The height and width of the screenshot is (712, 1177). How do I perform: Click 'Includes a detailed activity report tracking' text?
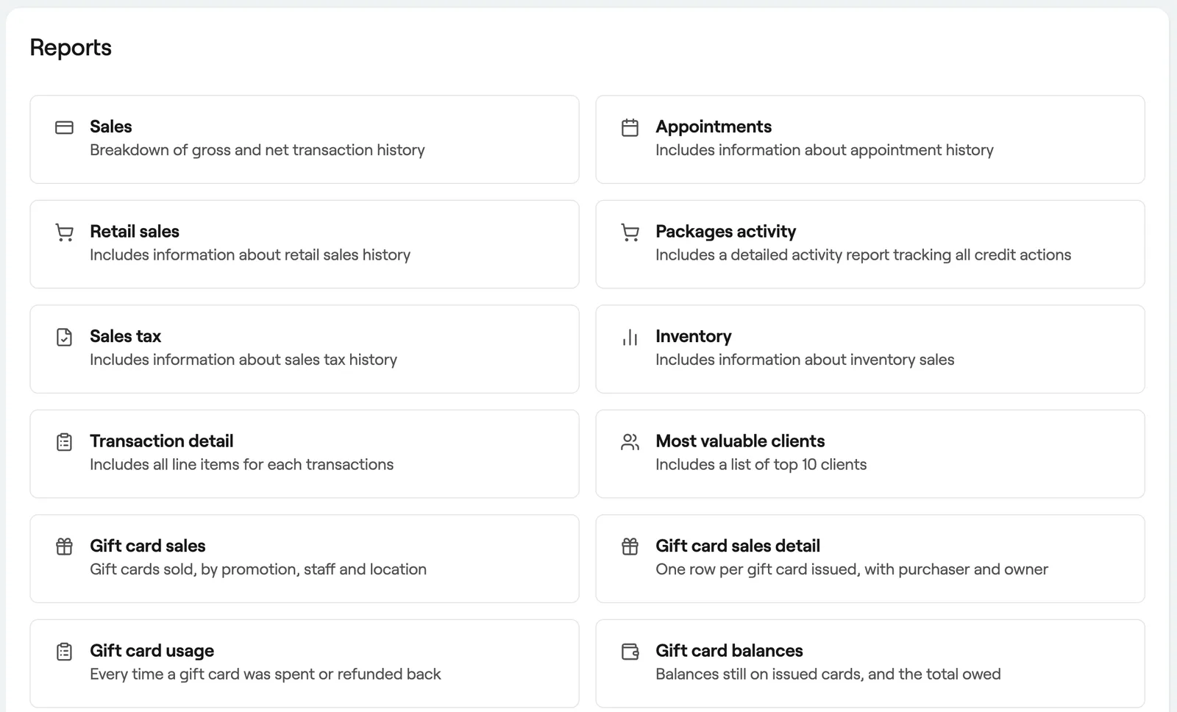tap(864, 255)
